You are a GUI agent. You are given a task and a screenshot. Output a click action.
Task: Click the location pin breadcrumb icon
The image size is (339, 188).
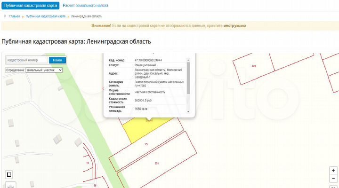5,16
